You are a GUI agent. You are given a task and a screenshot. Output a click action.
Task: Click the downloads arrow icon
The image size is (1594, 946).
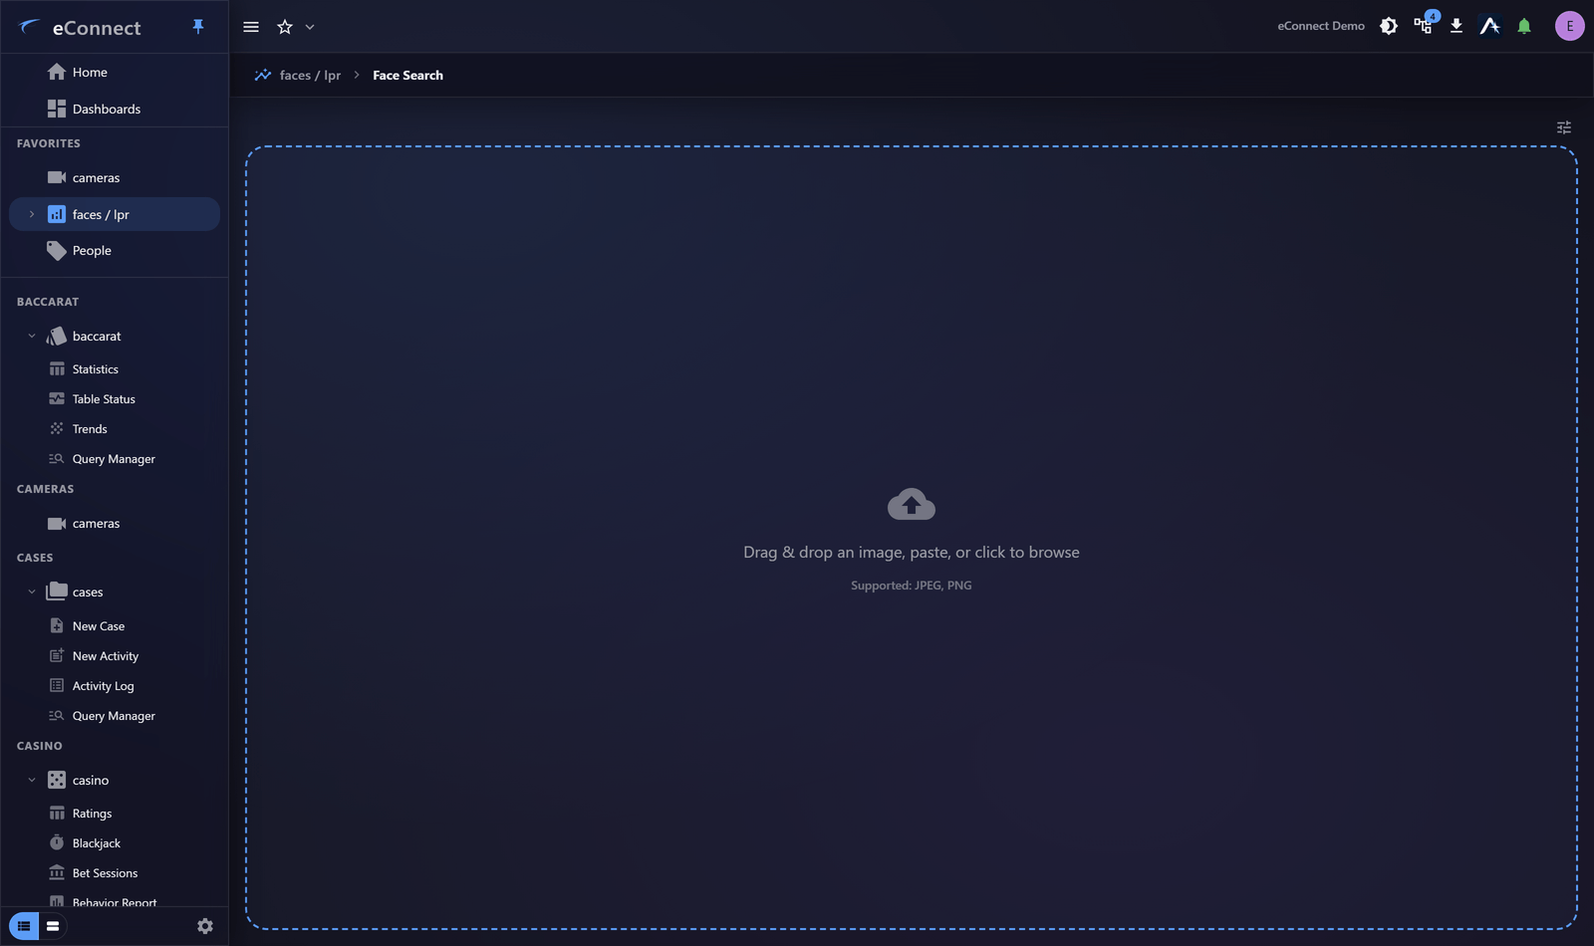pyautogui.click(x=1457, y=26)
